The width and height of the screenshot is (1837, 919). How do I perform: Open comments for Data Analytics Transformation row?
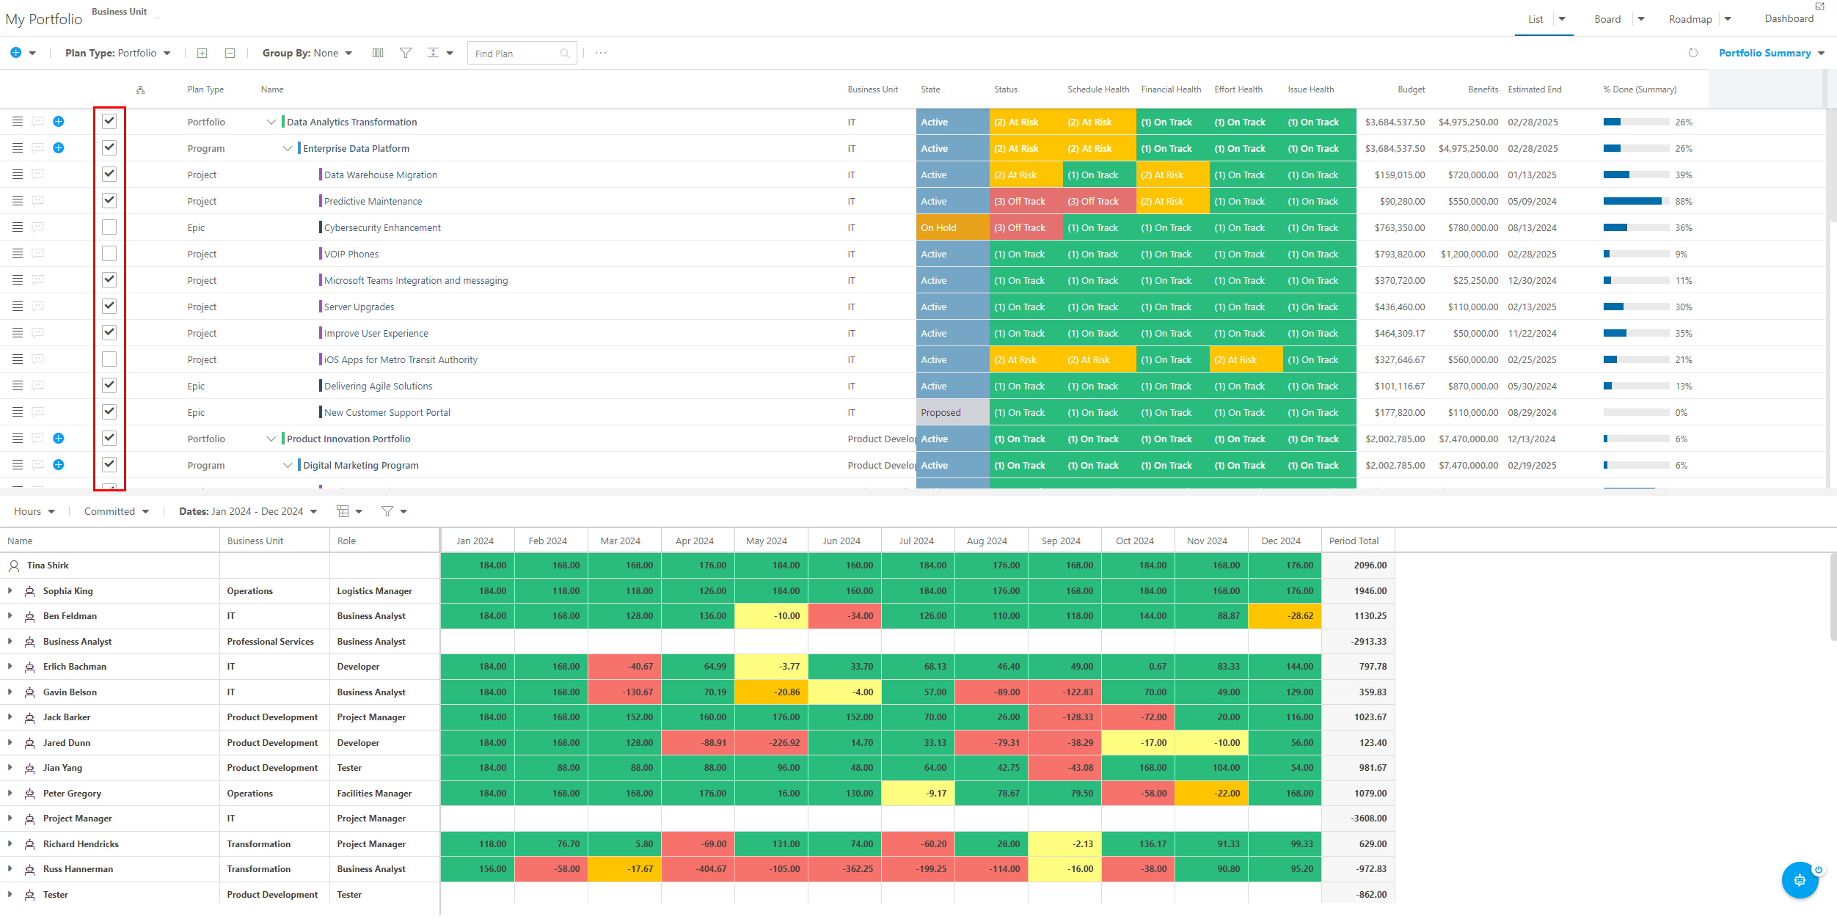[37, 122]
